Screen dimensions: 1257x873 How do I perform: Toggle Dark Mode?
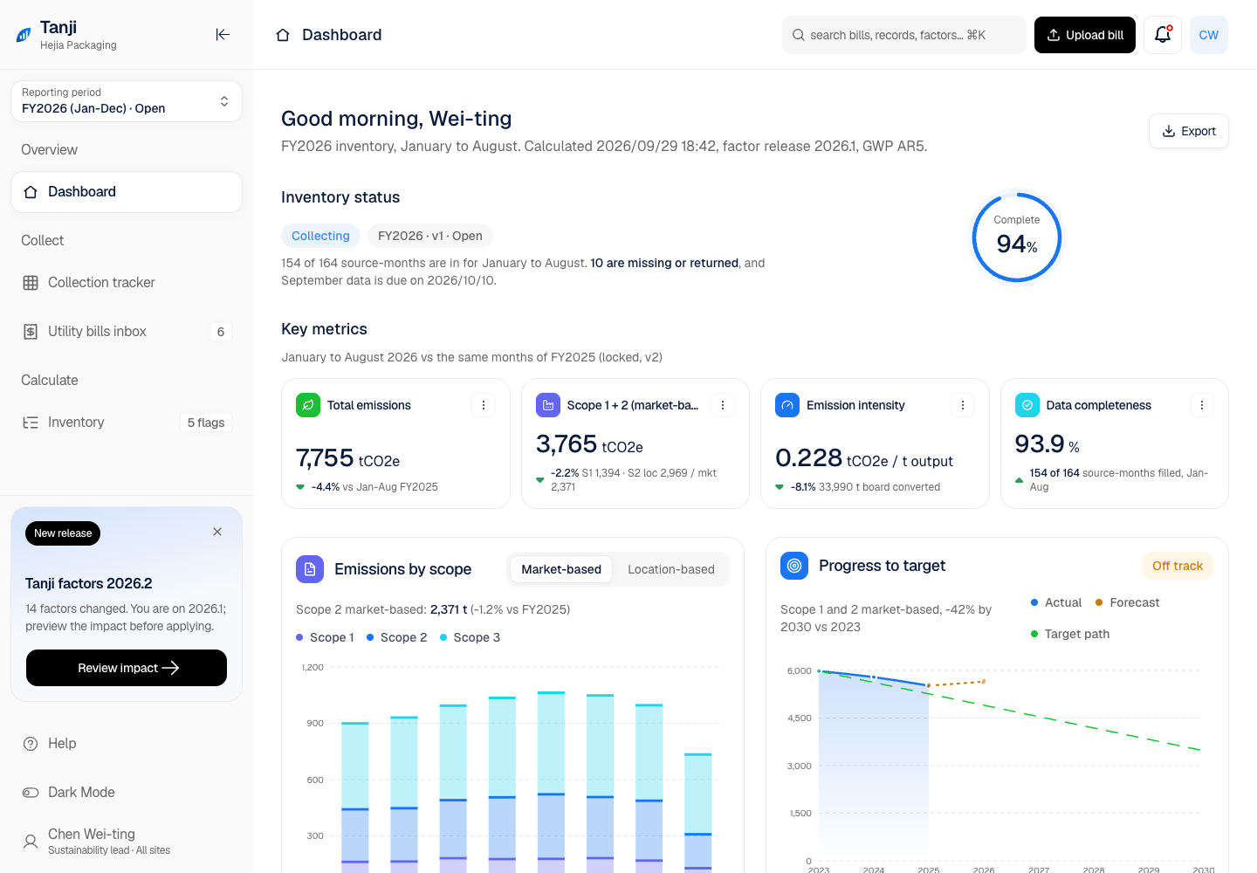coord(127,793)
